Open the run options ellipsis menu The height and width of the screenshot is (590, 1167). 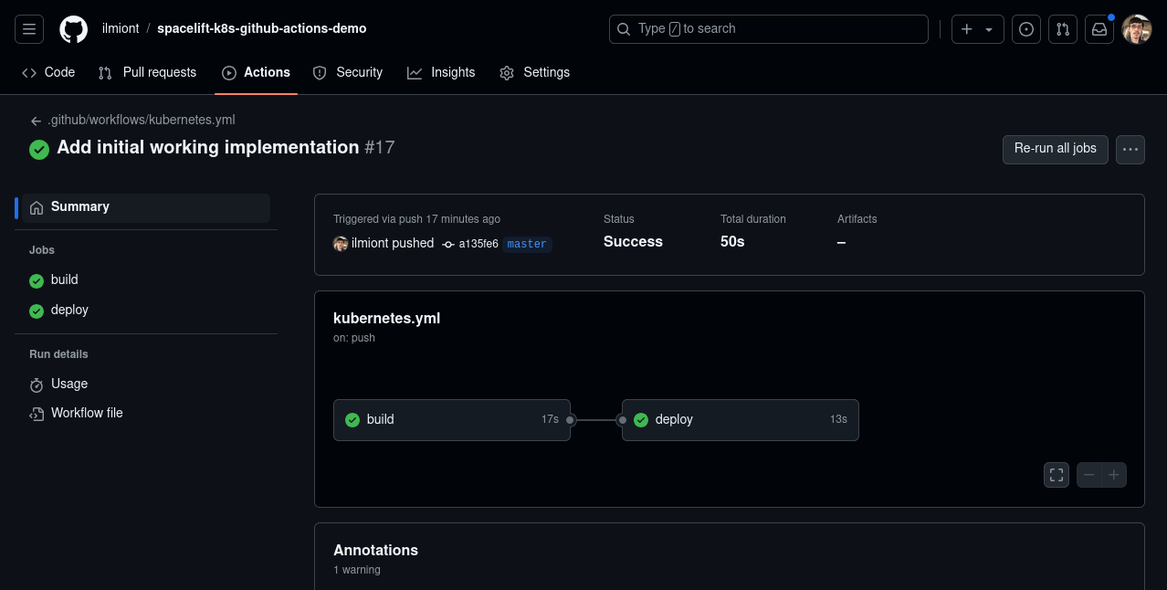point(1130,149)
